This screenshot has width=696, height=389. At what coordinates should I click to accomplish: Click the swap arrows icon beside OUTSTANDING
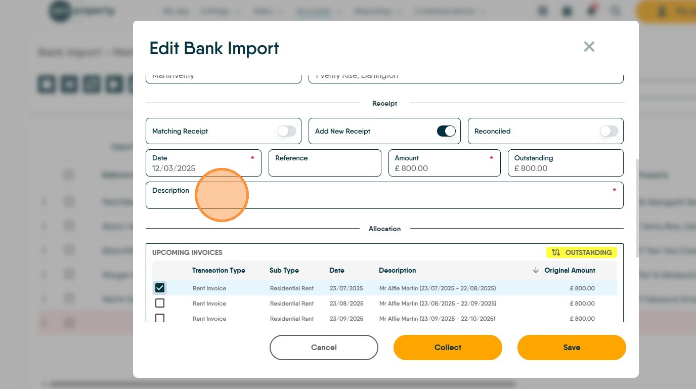click(x=556, y=252)
